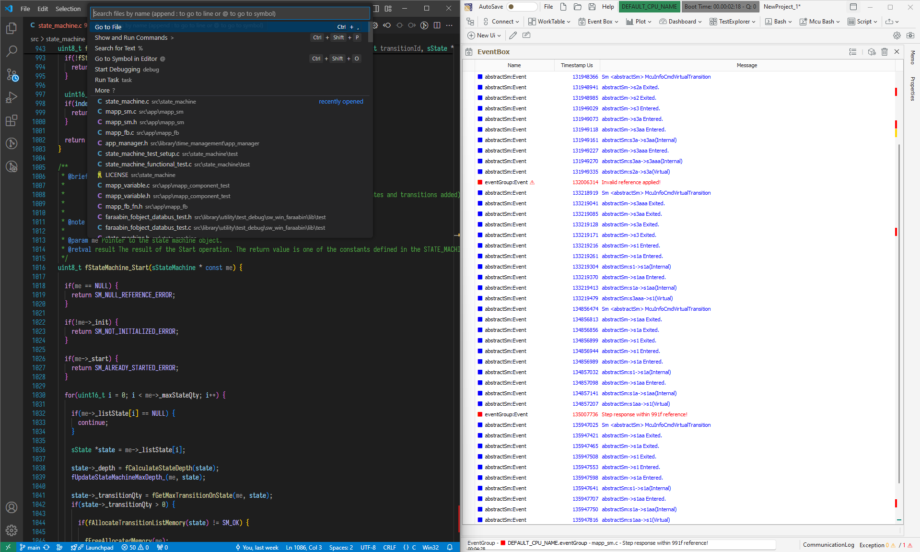
Task: Open the WorkTable dropdown
Action: (x=549, y=22)
